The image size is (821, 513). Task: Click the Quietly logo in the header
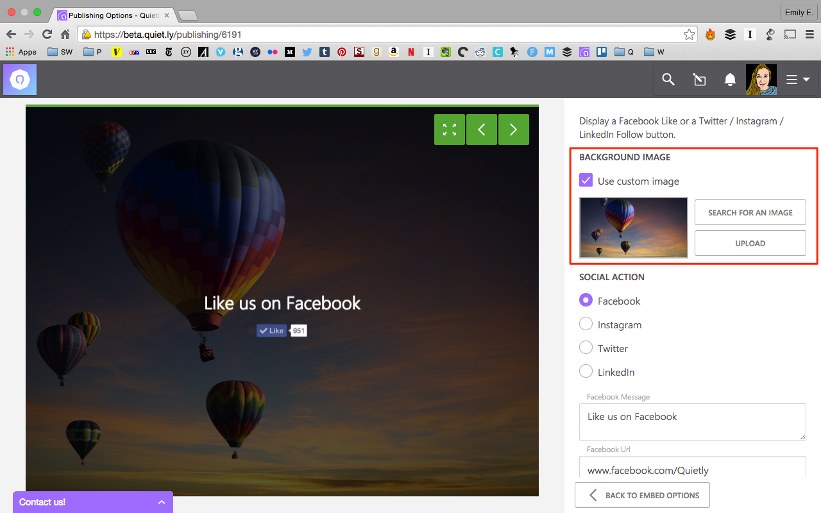click(x=20, y=80)
